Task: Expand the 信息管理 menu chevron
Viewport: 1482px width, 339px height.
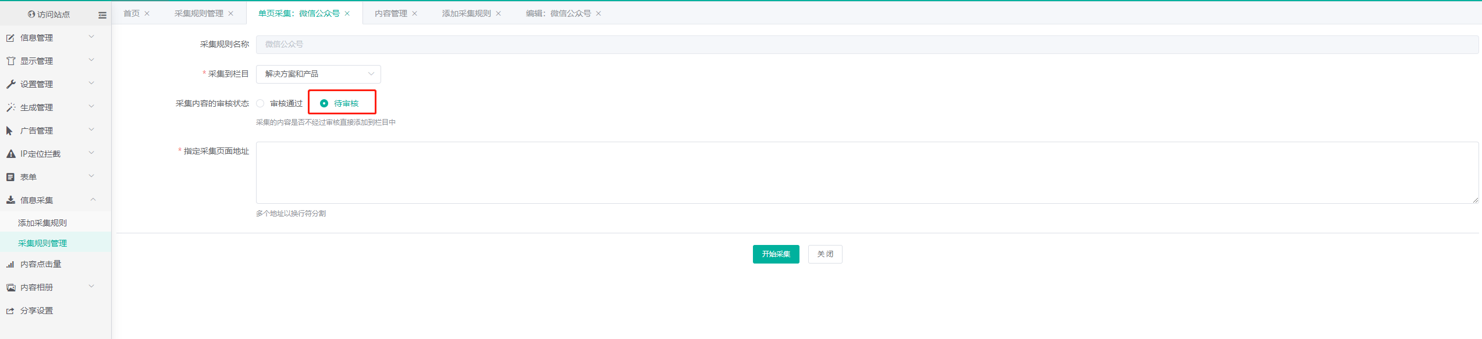Action: point(91,37)
